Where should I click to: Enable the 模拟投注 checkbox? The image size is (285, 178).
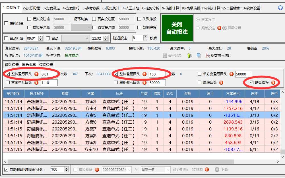pyautogui.click(x=6, y=23)
